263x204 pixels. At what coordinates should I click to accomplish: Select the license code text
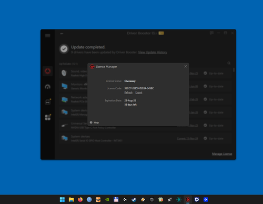(139, 88)
